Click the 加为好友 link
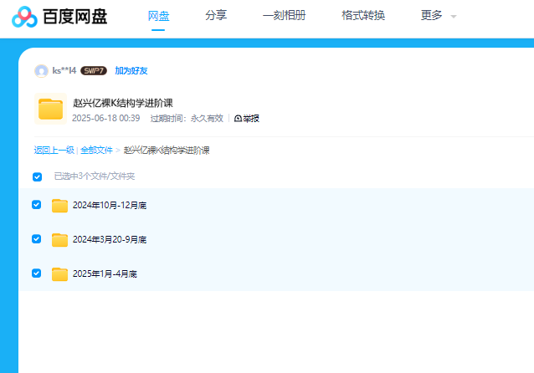 click(131, 71)
